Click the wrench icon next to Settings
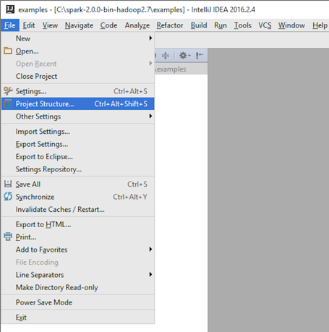The image size is (329, 332). [x=8, y=91]
